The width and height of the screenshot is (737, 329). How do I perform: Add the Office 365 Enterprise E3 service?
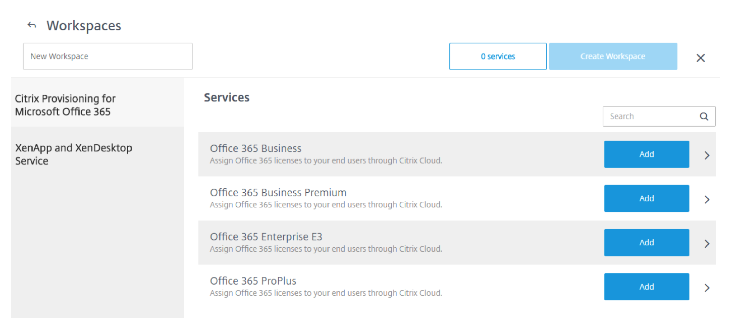(646, 243)
